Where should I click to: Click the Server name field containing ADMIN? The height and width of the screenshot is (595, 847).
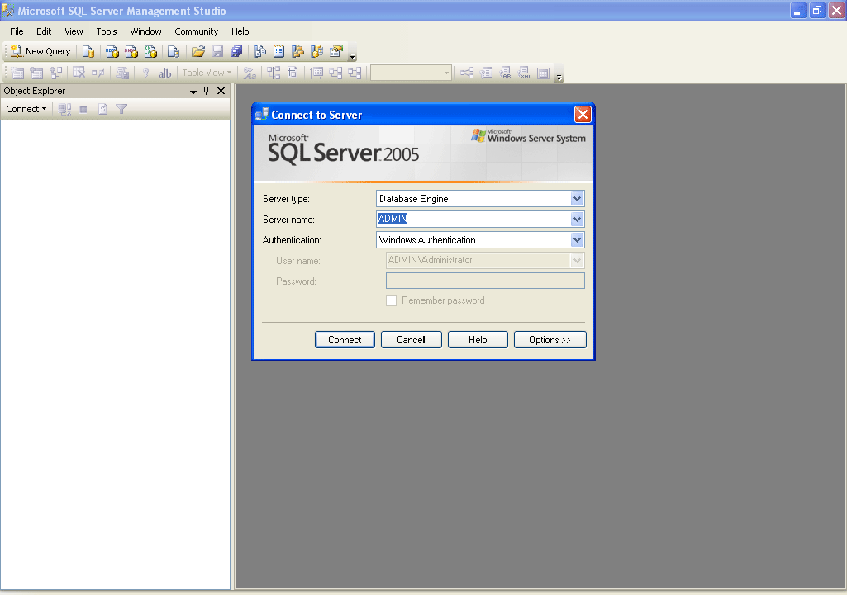(473, 219)
